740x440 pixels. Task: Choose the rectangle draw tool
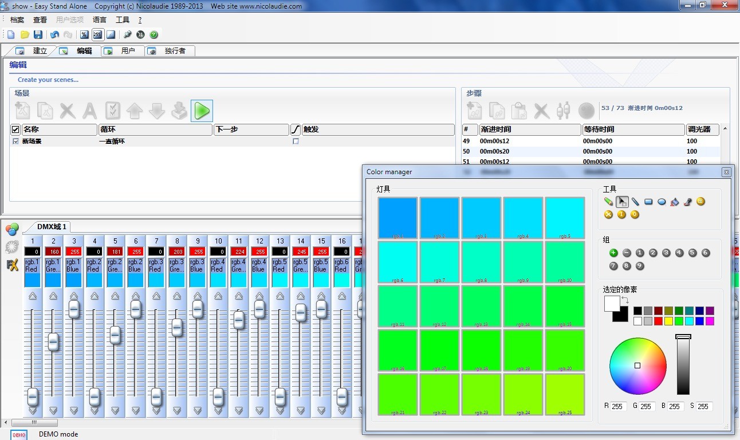pyautogui.click(x=648, y=202)
